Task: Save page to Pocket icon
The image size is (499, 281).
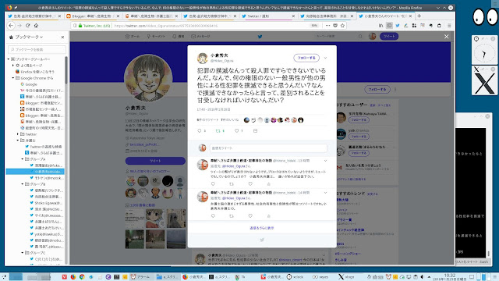Action: coord(335,26)
